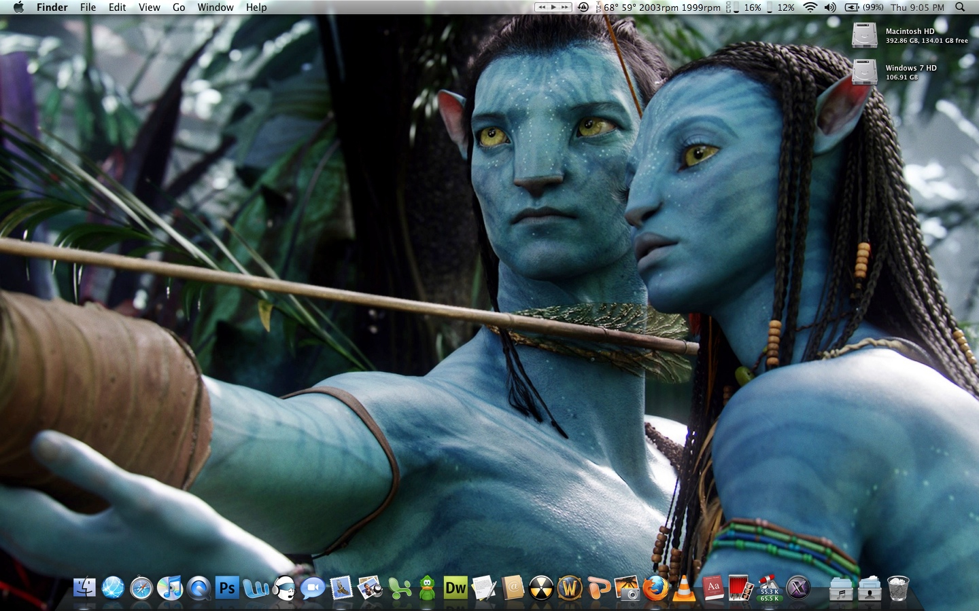This screenshot has width=979, height=611.
Task: Open Macintosh HD drive icon on desktop
Action: [x=865, y=35]
